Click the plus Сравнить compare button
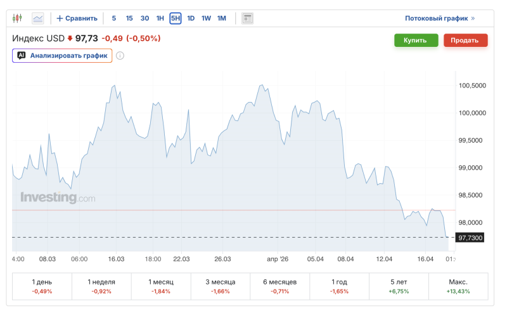 point(77,18)
